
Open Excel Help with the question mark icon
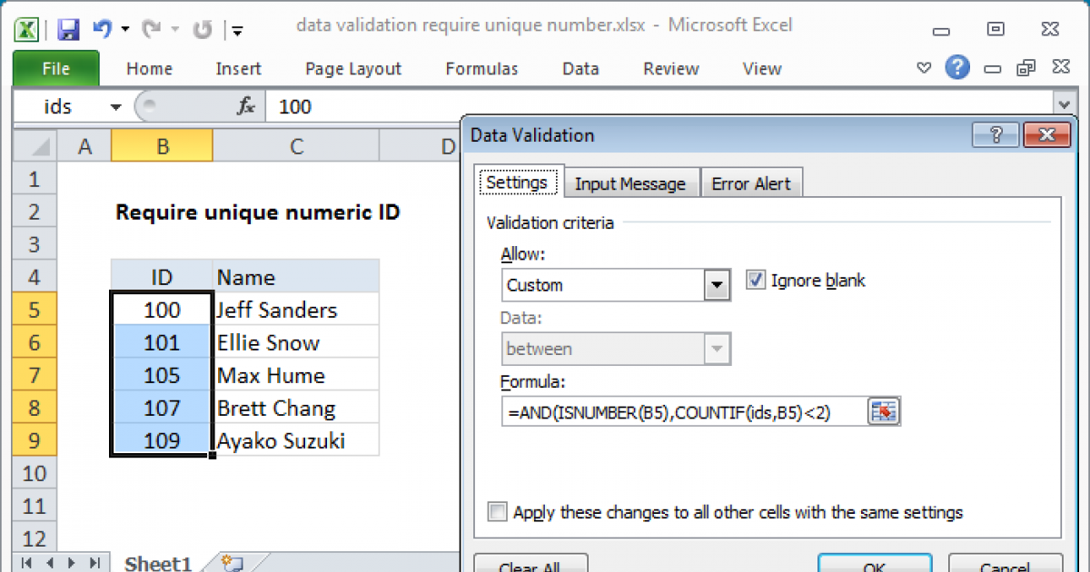pos(957,68)
